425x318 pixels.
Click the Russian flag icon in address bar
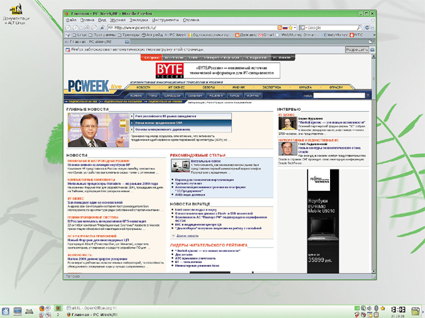[285, 28]
